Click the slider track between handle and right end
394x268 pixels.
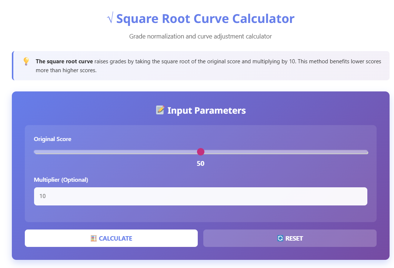coord(285,152)
